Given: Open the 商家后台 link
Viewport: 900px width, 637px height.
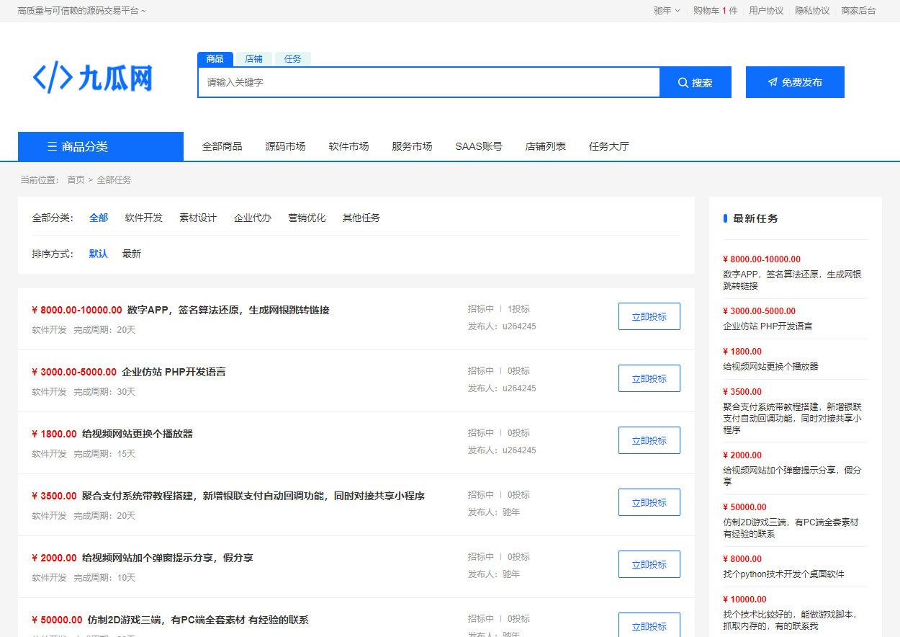Looking at the screenshot, I should 858,11.
